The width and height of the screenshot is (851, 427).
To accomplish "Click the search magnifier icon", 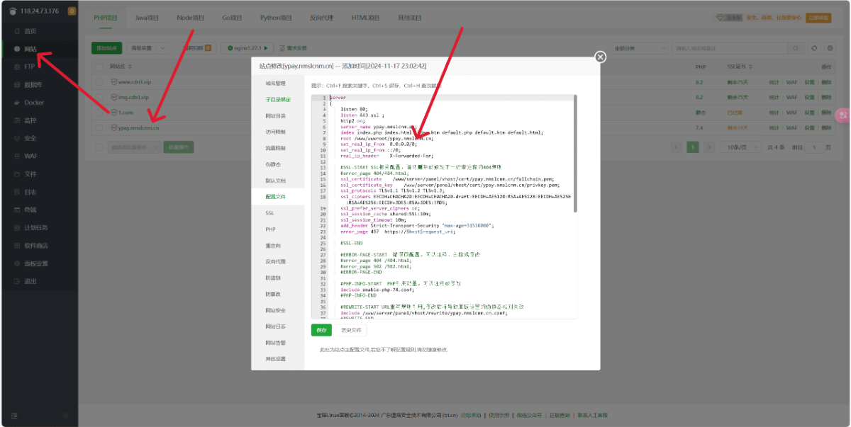I will 797,48.
